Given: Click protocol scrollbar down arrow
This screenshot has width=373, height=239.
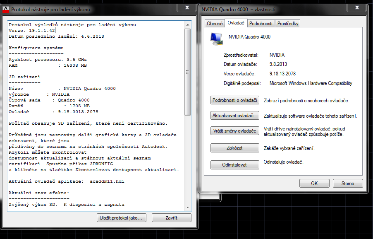Looking at the screenshot, I should tap(188, 207).
